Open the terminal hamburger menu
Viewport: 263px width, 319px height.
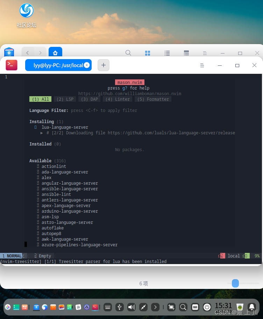pos(202,65)
